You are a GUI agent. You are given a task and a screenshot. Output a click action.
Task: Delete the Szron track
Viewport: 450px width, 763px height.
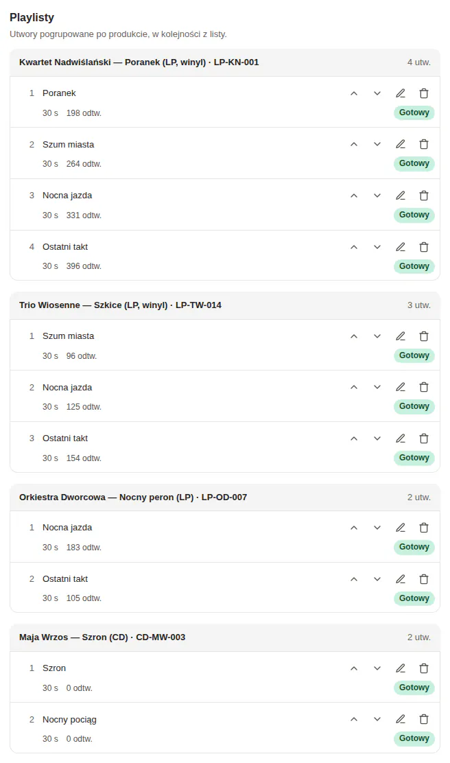(424, 668)
